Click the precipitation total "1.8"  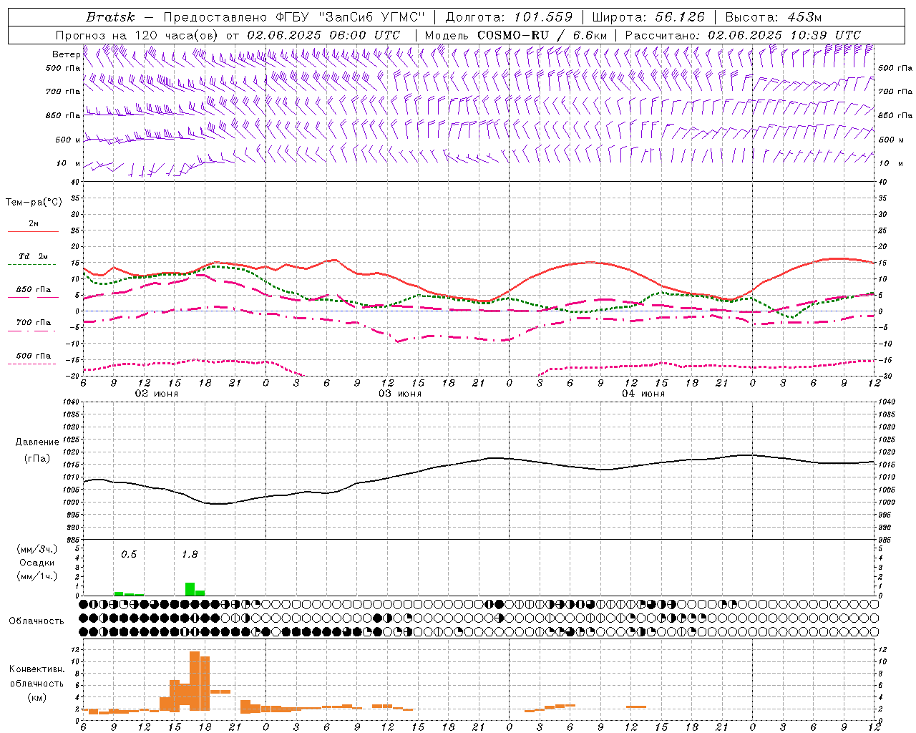190,554
